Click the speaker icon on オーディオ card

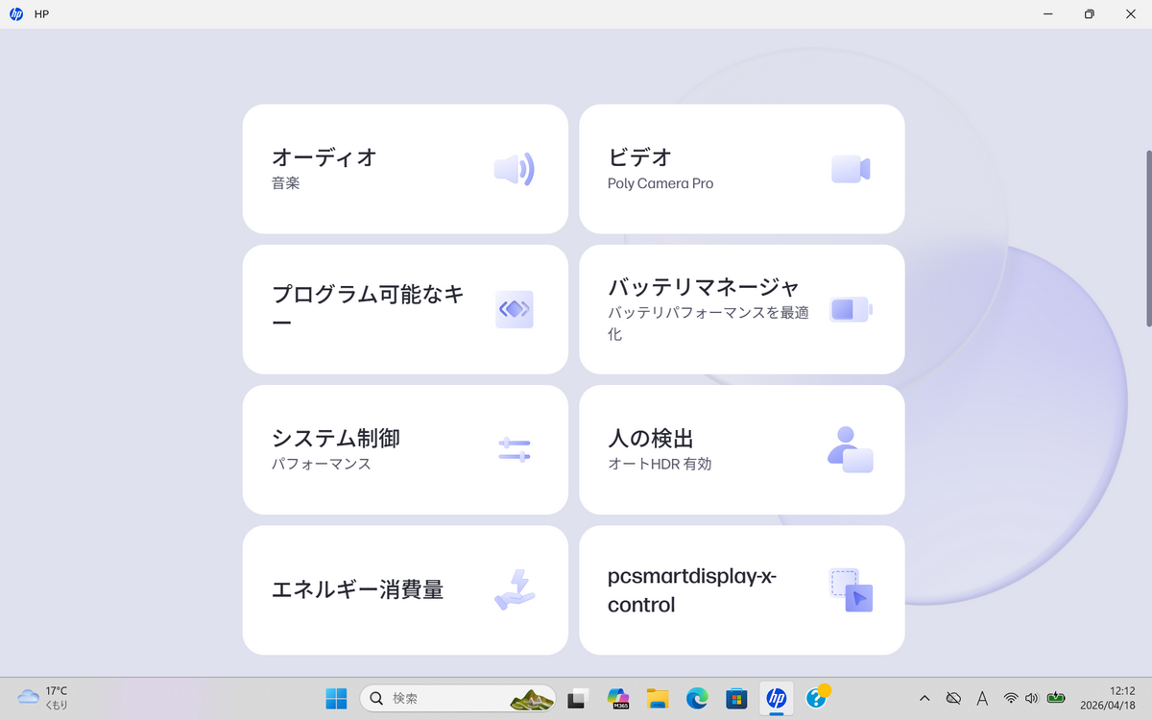click(514, 170)
